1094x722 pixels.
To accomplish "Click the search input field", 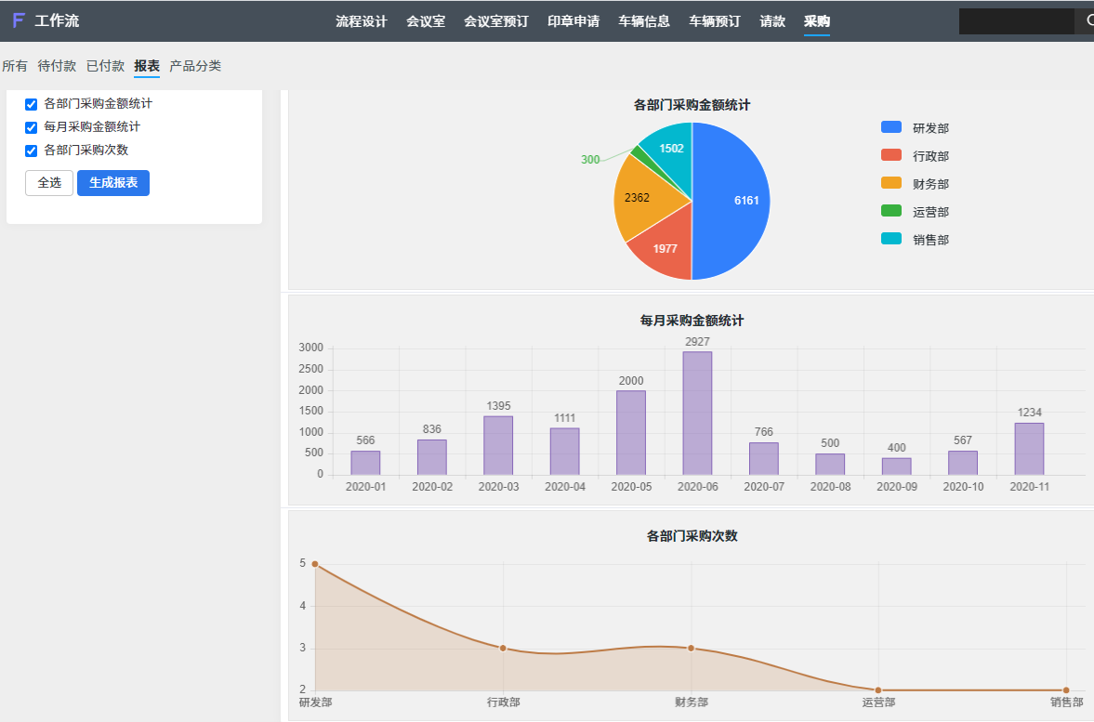I will [x=1016, y=21].
